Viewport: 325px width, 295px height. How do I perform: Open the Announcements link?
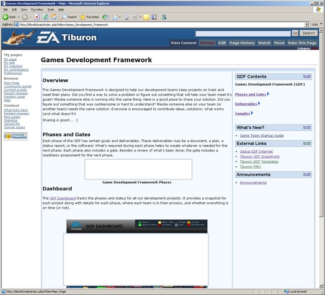pyautogui.click(x=253, y=183)
